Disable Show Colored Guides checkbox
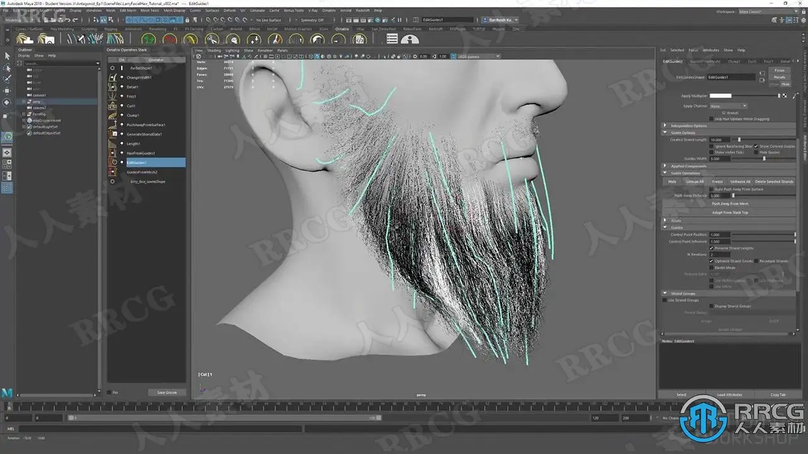Viewport: 808px width, 454px height. pyautogui.click(x=756, y=146)
